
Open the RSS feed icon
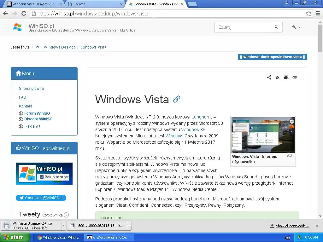(278, 78)
